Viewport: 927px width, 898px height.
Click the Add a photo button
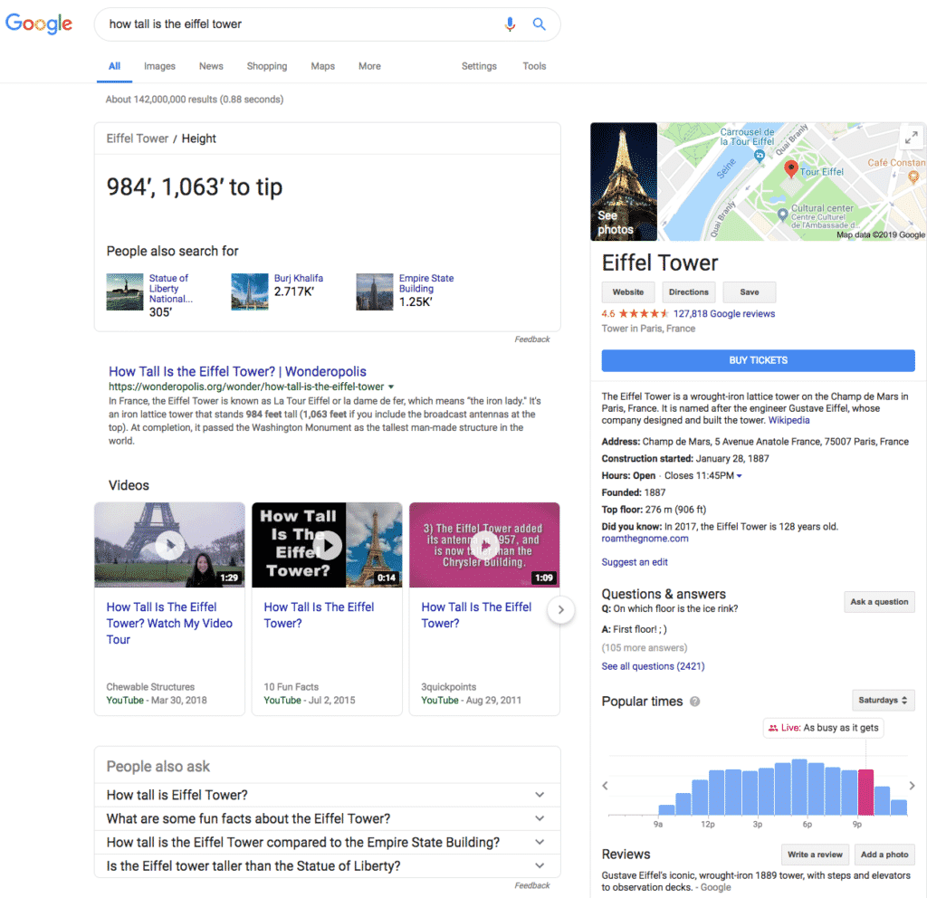click(884, 855)
